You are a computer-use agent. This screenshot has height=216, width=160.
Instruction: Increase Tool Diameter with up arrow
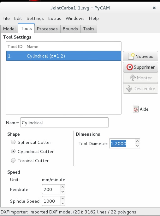137,141
